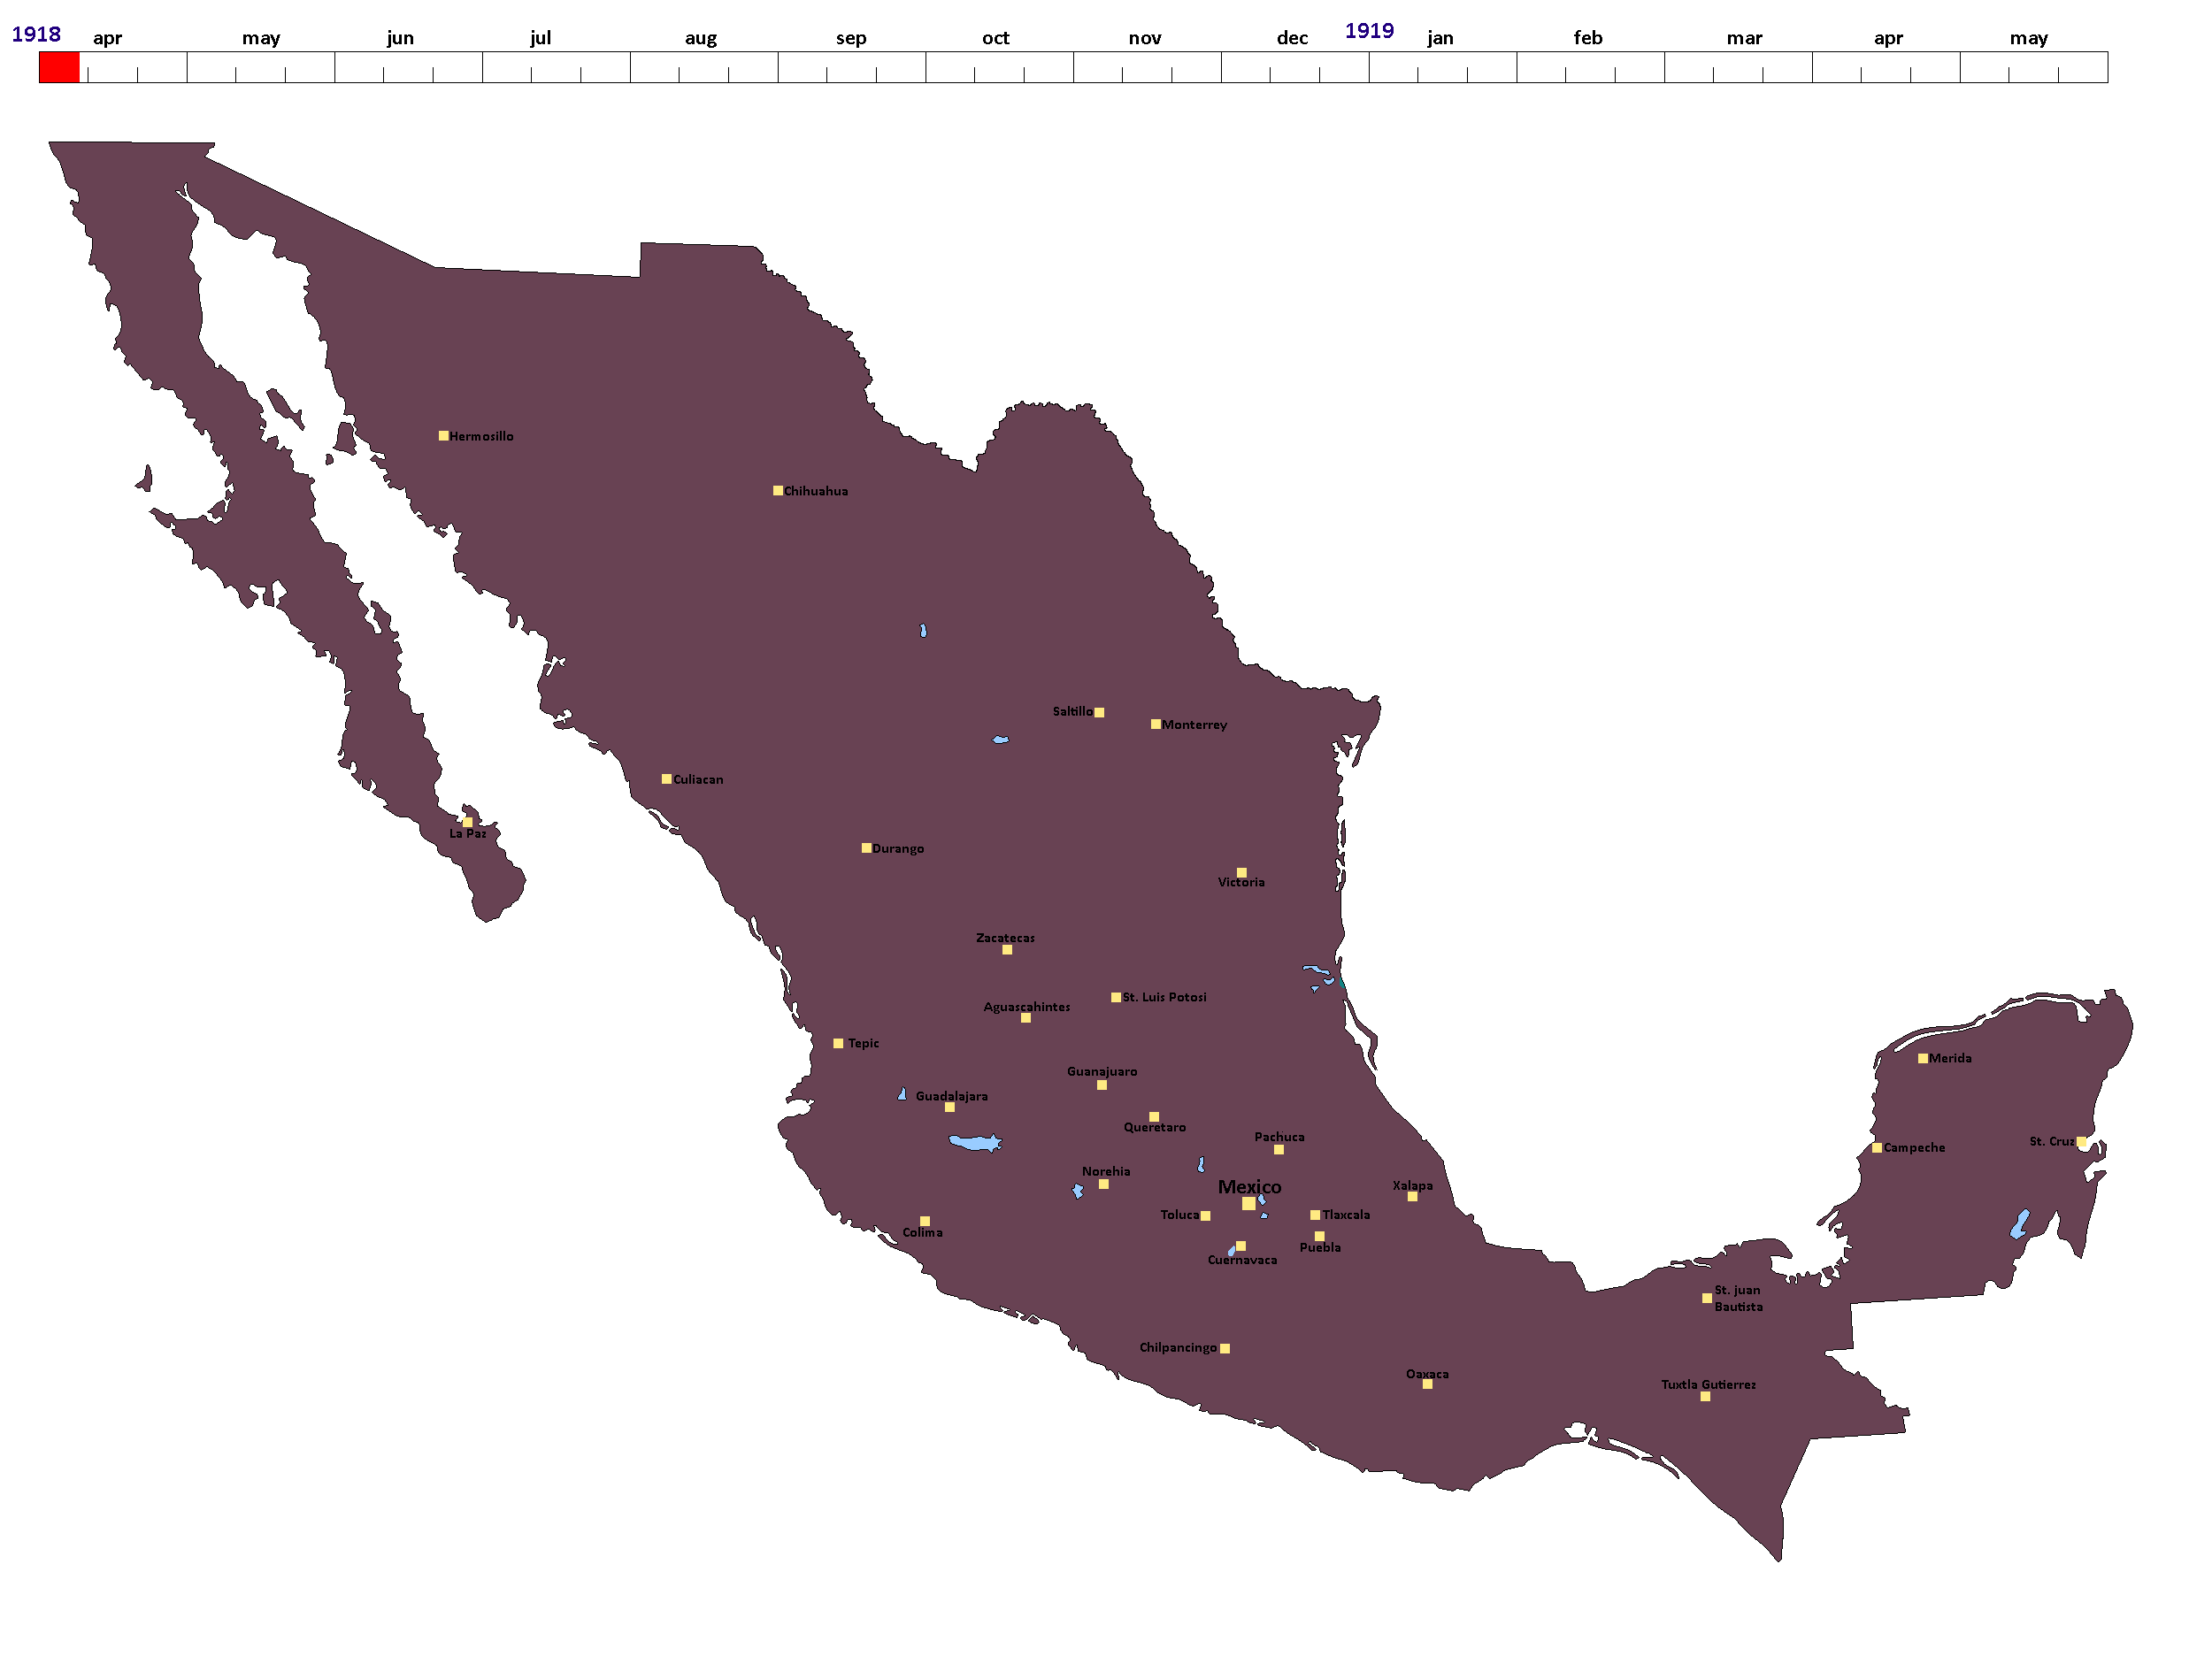Click the Merida city marker
The image size is (2212, 1679).
tap(1922, 1058)
